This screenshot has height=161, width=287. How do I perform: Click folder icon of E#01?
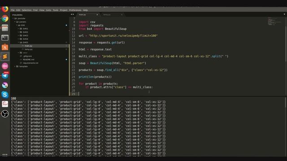[21, 29]
